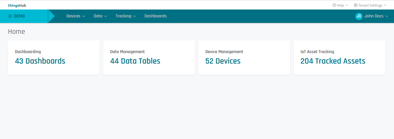This screenshot has height=139, width=394.
Task: Open the 44 Data Tables link
Action: click(x=135, y=61)
